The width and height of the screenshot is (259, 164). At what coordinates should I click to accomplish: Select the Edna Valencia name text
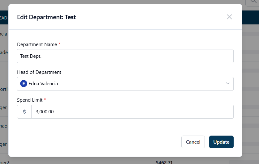43,84
